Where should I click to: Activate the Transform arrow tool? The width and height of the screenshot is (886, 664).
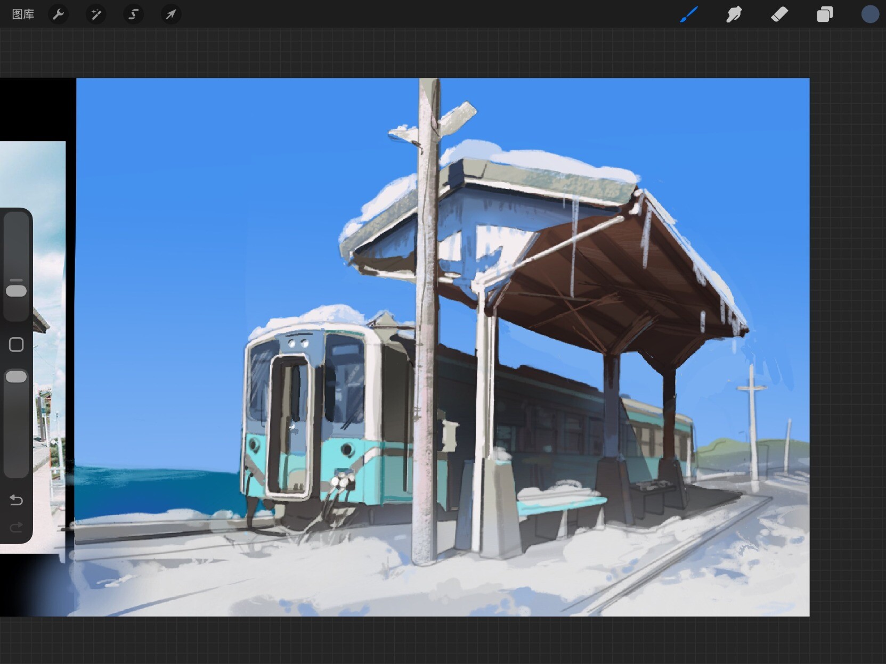pyautogui.click(x=170, y=14)
